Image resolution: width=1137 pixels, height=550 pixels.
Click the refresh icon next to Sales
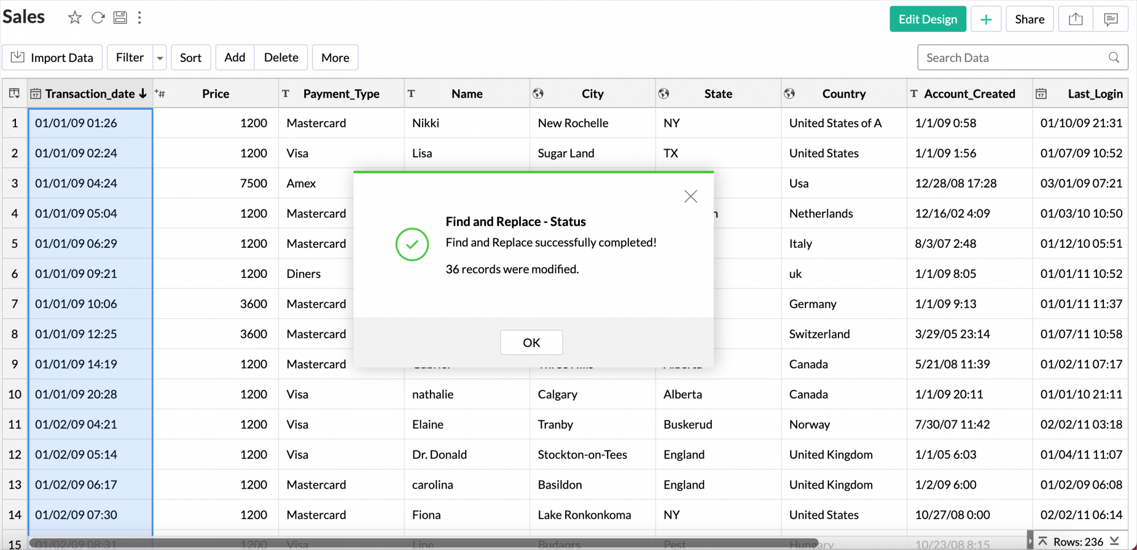[x=98, y=18]
